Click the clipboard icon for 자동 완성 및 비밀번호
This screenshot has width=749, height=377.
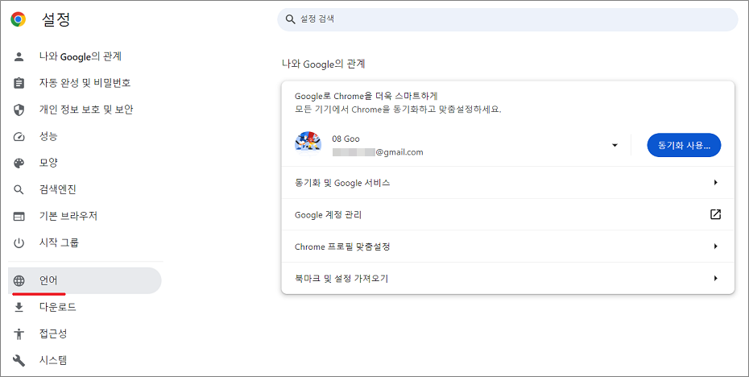point(19,83)
